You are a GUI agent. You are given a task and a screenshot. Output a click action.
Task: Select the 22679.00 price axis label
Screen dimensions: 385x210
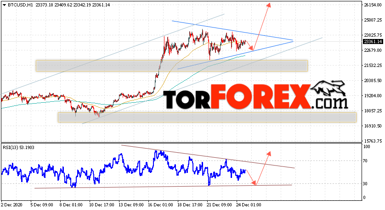(x=373, y=50)
